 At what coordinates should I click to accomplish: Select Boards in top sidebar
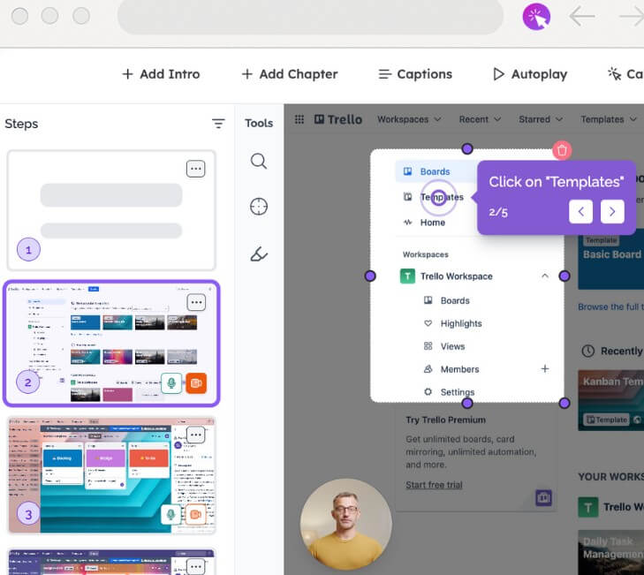(x=436, y=171)
